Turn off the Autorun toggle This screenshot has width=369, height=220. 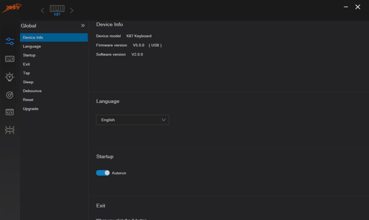tap(103, 173)
